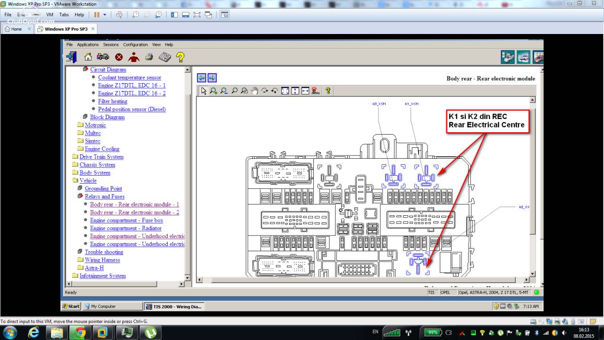Open TIS Configuration menu
Image resolution: width=604 pixels, height=340 pixels.
135,44
